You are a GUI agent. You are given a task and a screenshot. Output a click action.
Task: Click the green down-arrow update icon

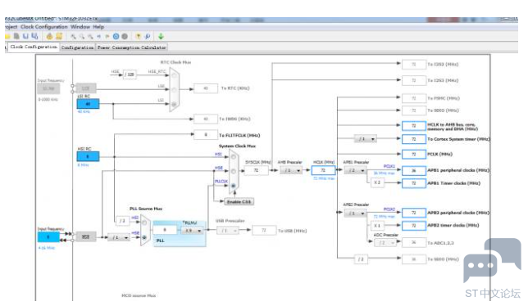coord(161,36)
